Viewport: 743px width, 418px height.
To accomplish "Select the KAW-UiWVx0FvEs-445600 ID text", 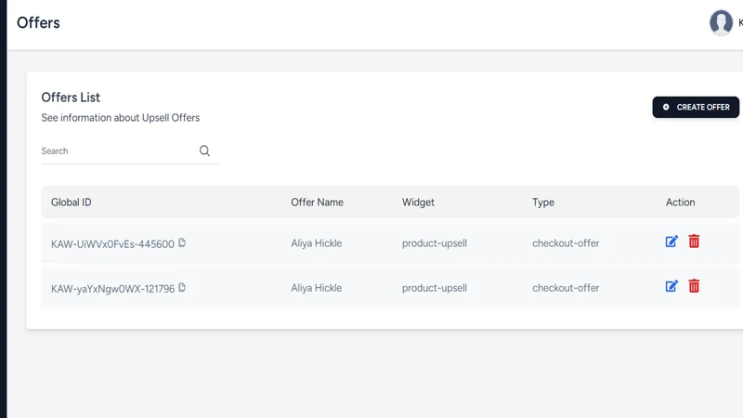I will (112, 244).
